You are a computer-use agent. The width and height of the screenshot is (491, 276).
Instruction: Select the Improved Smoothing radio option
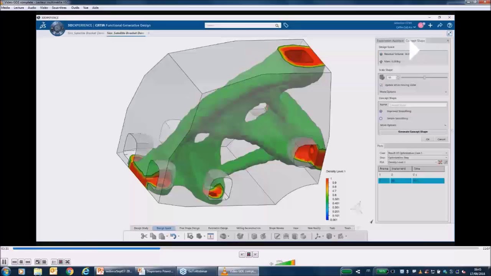(381, 111)
